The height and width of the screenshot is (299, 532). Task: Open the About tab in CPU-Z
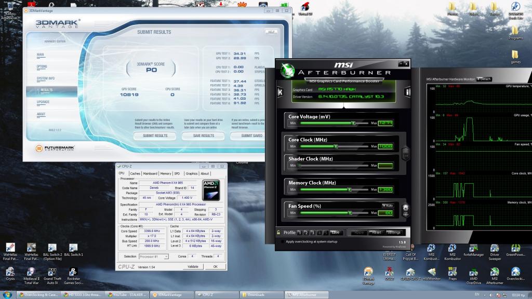pos(205,173)
